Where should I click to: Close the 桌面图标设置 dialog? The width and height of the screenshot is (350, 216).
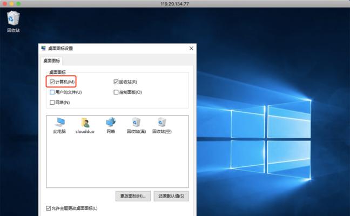point(191,48)
